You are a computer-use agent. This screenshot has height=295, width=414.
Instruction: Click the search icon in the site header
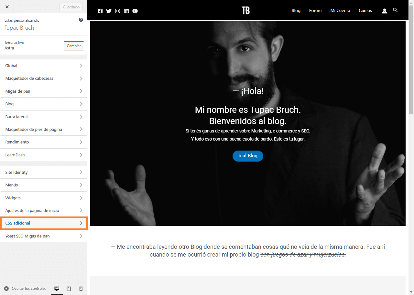pos(395,10)
